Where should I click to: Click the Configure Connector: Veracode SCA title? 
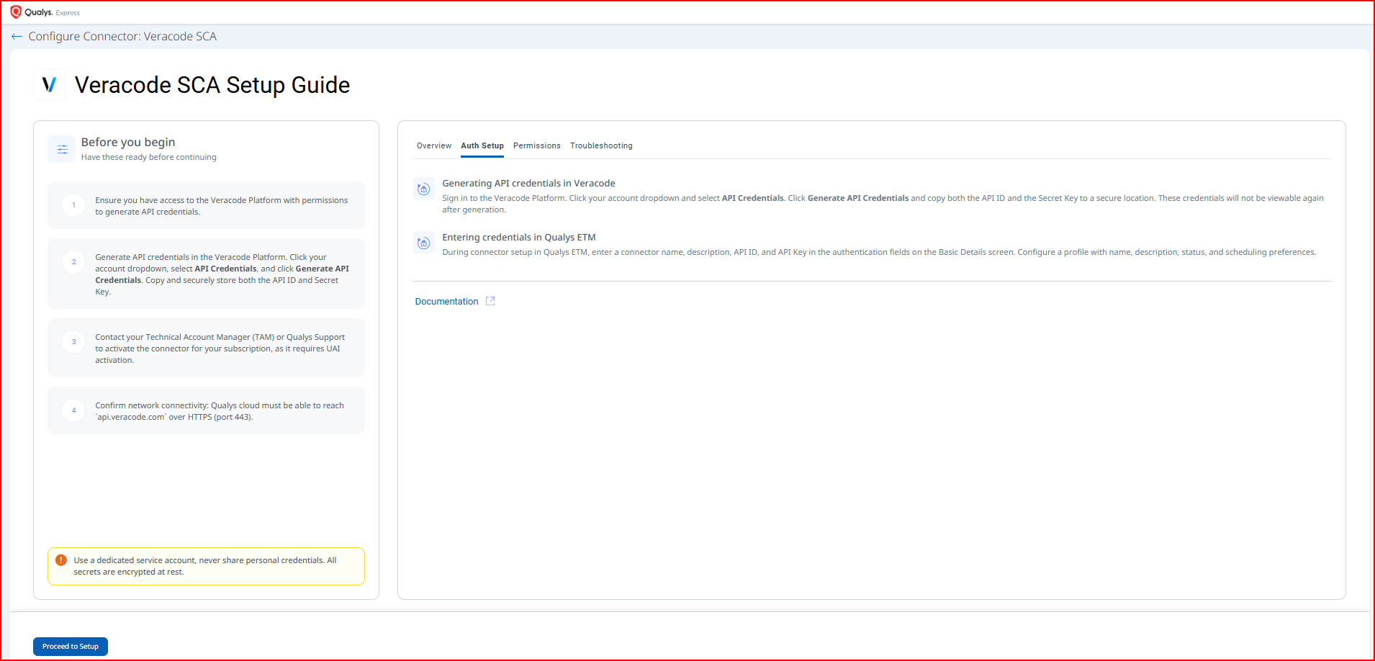click(x=122, y=37)
